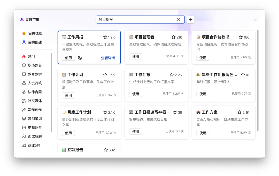The height and width of the screenshot is (176, 279).
Task: Click 使用 on the 年终工作汇报润色 card
Action: tap(203, 94)
